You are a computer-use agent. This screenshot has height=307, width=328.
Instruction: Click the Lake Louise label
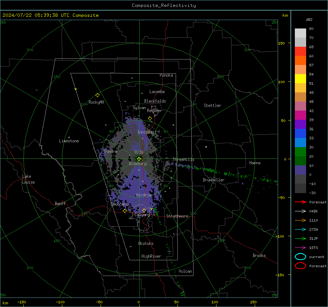28,179
